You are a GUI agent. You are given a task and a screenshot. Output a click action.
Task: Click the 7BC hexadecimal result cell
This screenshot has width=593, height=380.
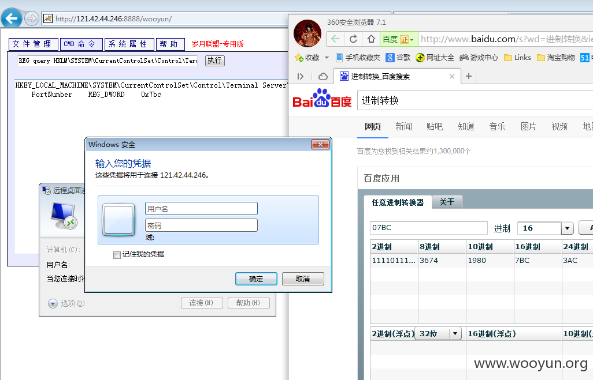click(538, 261)
